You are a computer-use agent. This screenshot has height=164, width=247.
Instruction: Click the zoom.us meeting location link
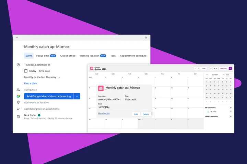(109, 99)
